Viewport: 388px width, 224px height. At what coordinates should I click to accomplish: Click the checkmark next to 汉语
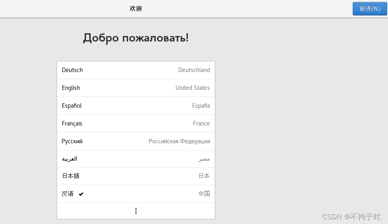[81, 194]
